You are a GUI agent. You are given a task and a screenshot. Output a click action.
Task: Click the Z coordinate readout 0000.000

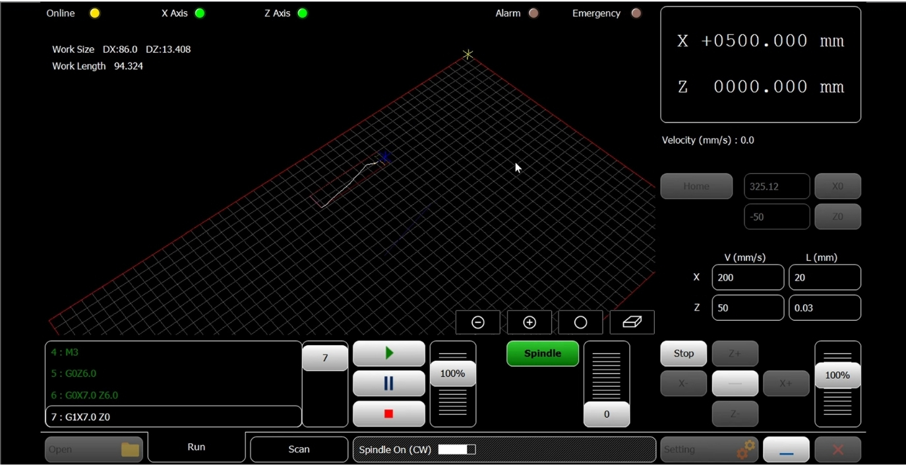[760, 87]
